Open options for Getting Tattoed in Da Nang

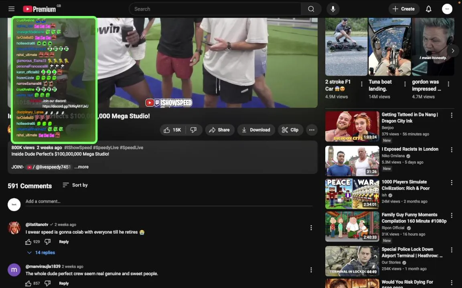(452, 116)
